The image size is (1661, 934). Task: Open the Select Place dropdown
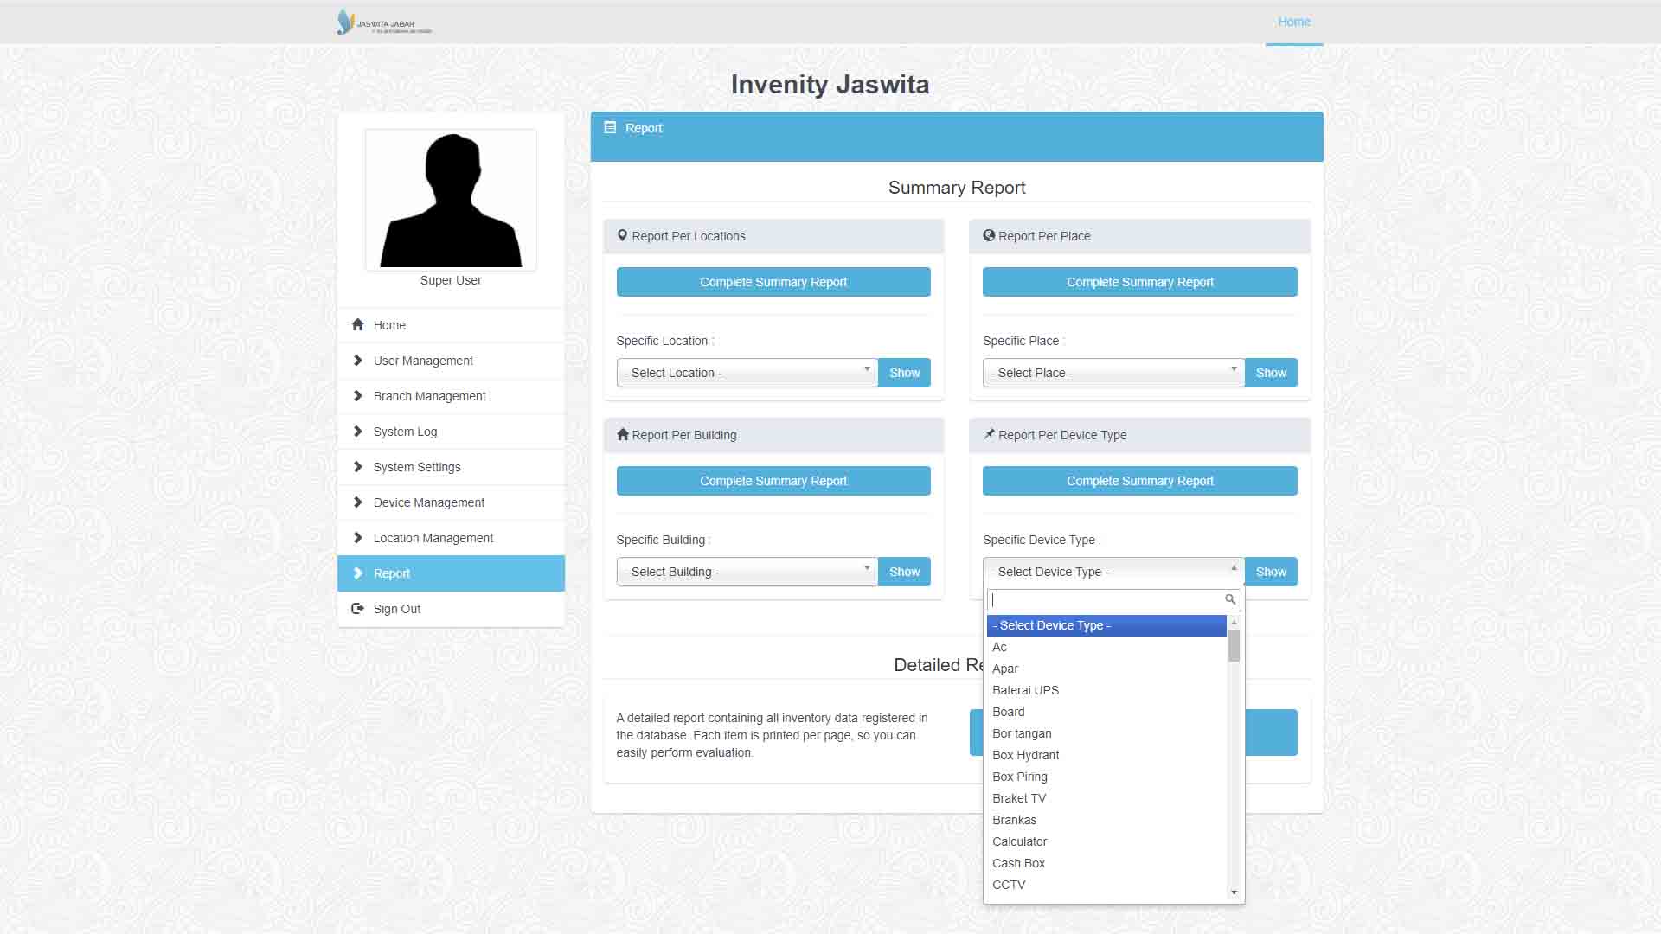point(1113,373)
